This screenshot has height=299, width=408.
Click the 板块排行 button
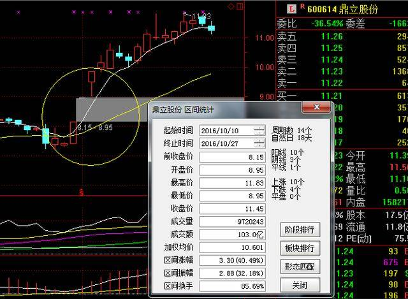[x=300, y=248]
